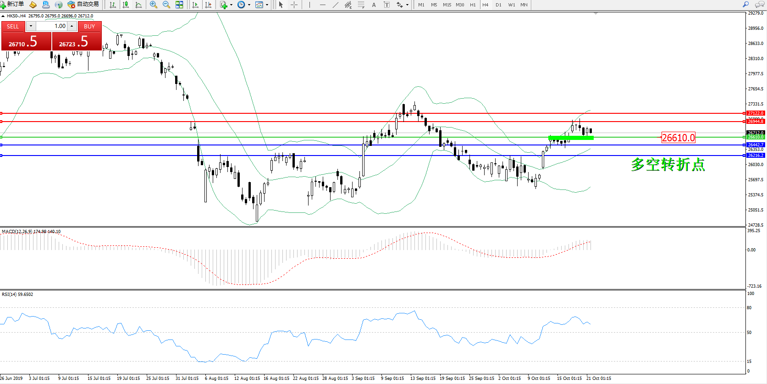767x384 pixels.
Task: Search using the magnifier icon at top right
Action: point(746,5)
